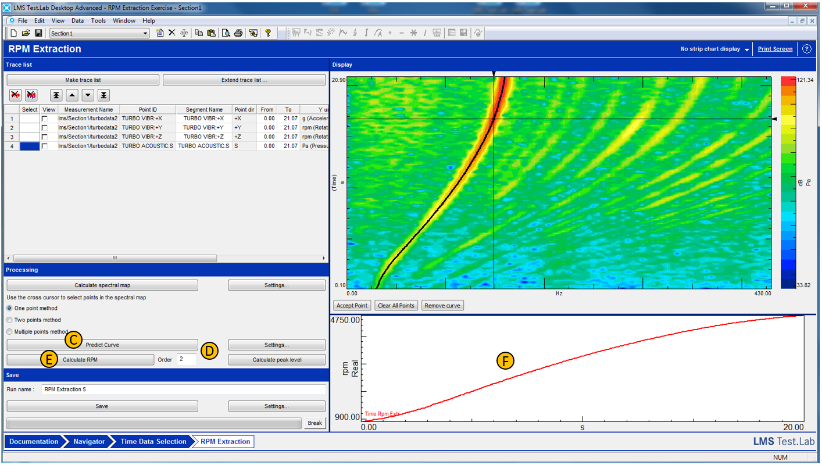
Task: Tick View checkbox for TURBO ACOUSTIC:S row
Action: (x=44, y=146)
